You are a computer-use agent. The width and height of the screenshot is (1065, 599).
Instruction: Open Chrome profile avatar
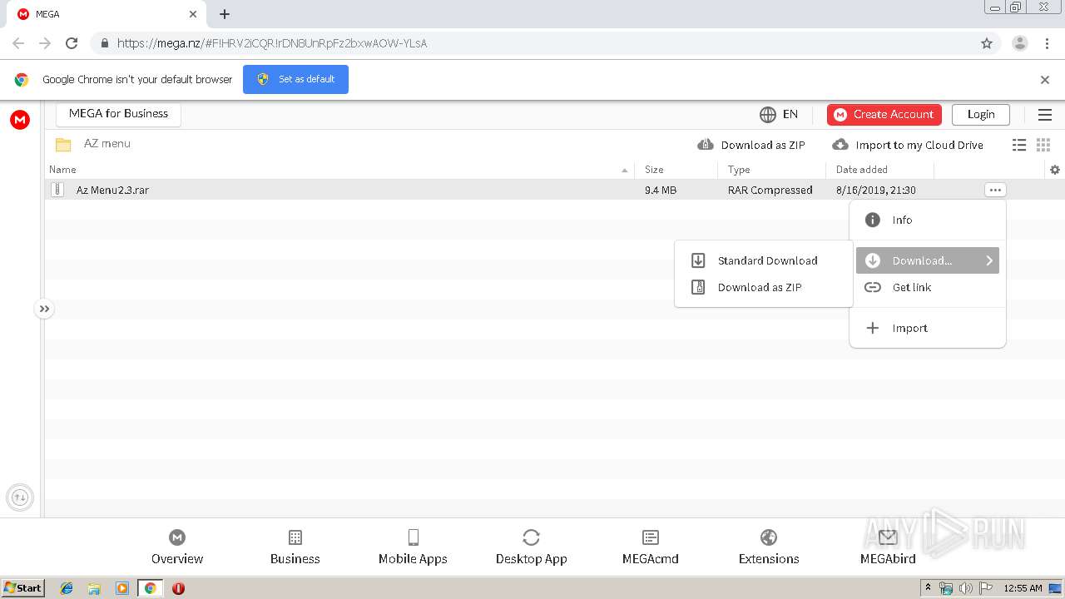tap(1020, 43)
